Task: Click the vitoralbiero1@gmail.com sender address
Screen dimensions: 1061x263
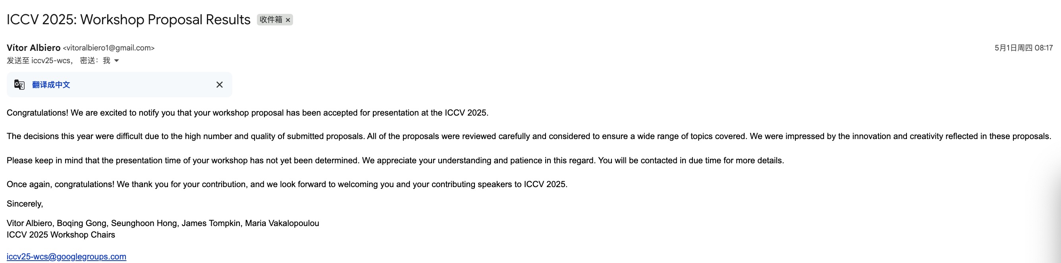Action: 109,48
